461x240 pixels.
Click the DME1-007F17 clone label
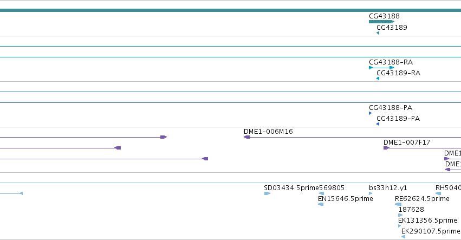407,142
